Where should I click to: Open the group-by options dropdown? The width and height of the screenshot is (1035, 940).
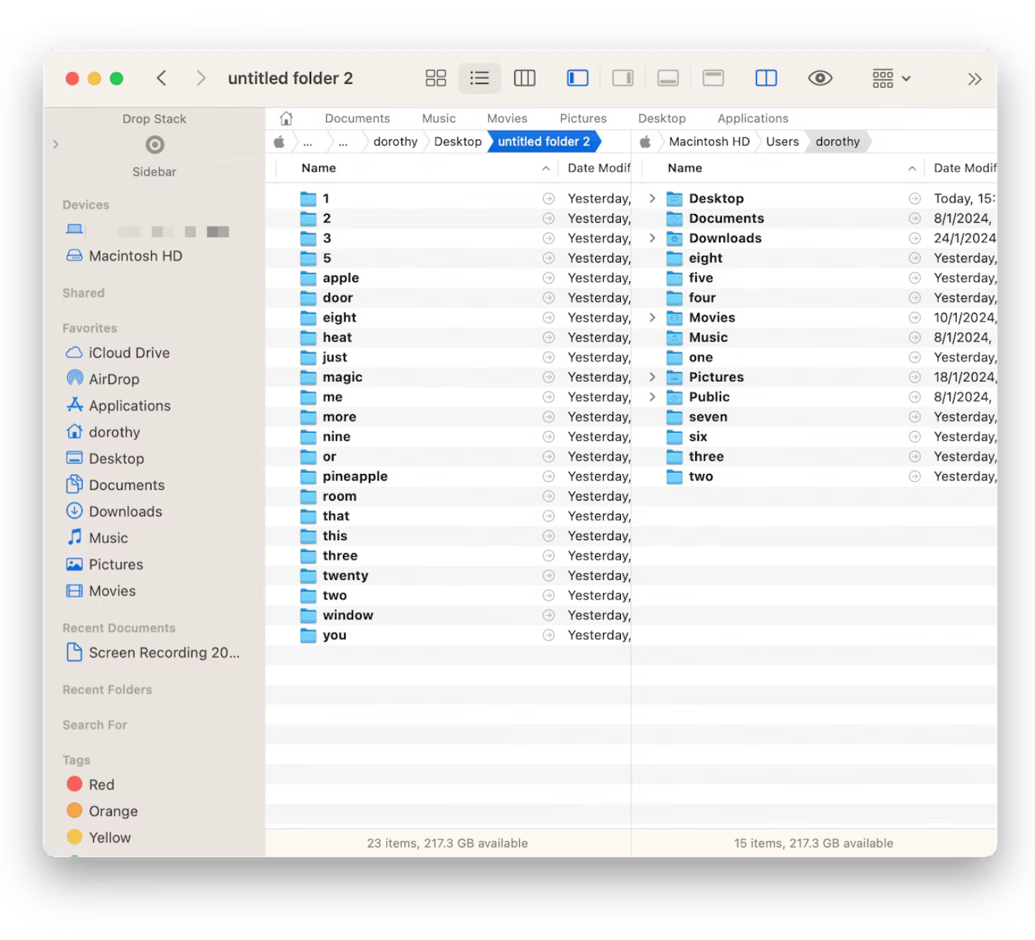click(890, 78)
